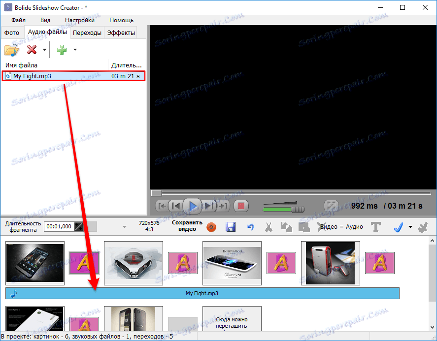The height and width of the screenshot is (341, 437).
Task: Undo last action with the blue arrow
Action: (x=250, y=227)
